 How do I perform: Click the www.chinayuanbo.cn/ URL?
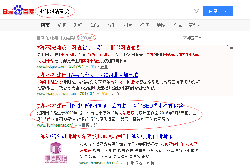99,163
